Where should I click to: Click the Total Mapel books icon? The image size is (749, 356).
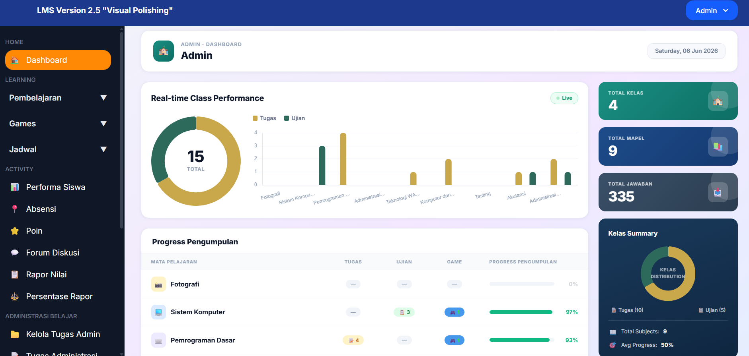pos(718,147)
